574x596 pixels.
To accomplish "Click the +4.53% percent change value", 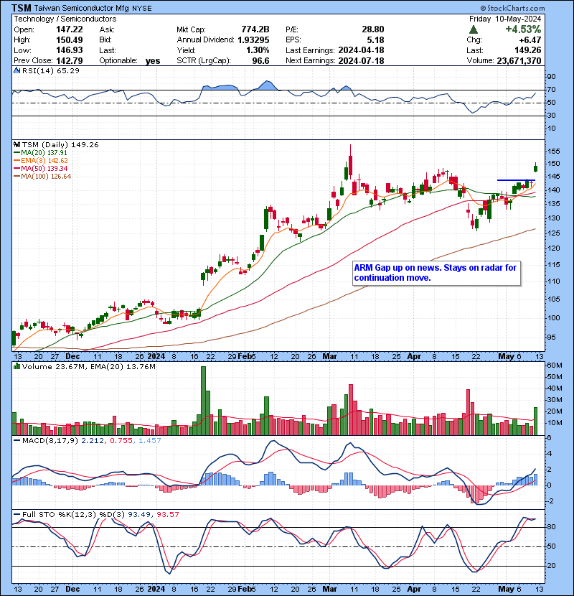I will click(523, 29).
